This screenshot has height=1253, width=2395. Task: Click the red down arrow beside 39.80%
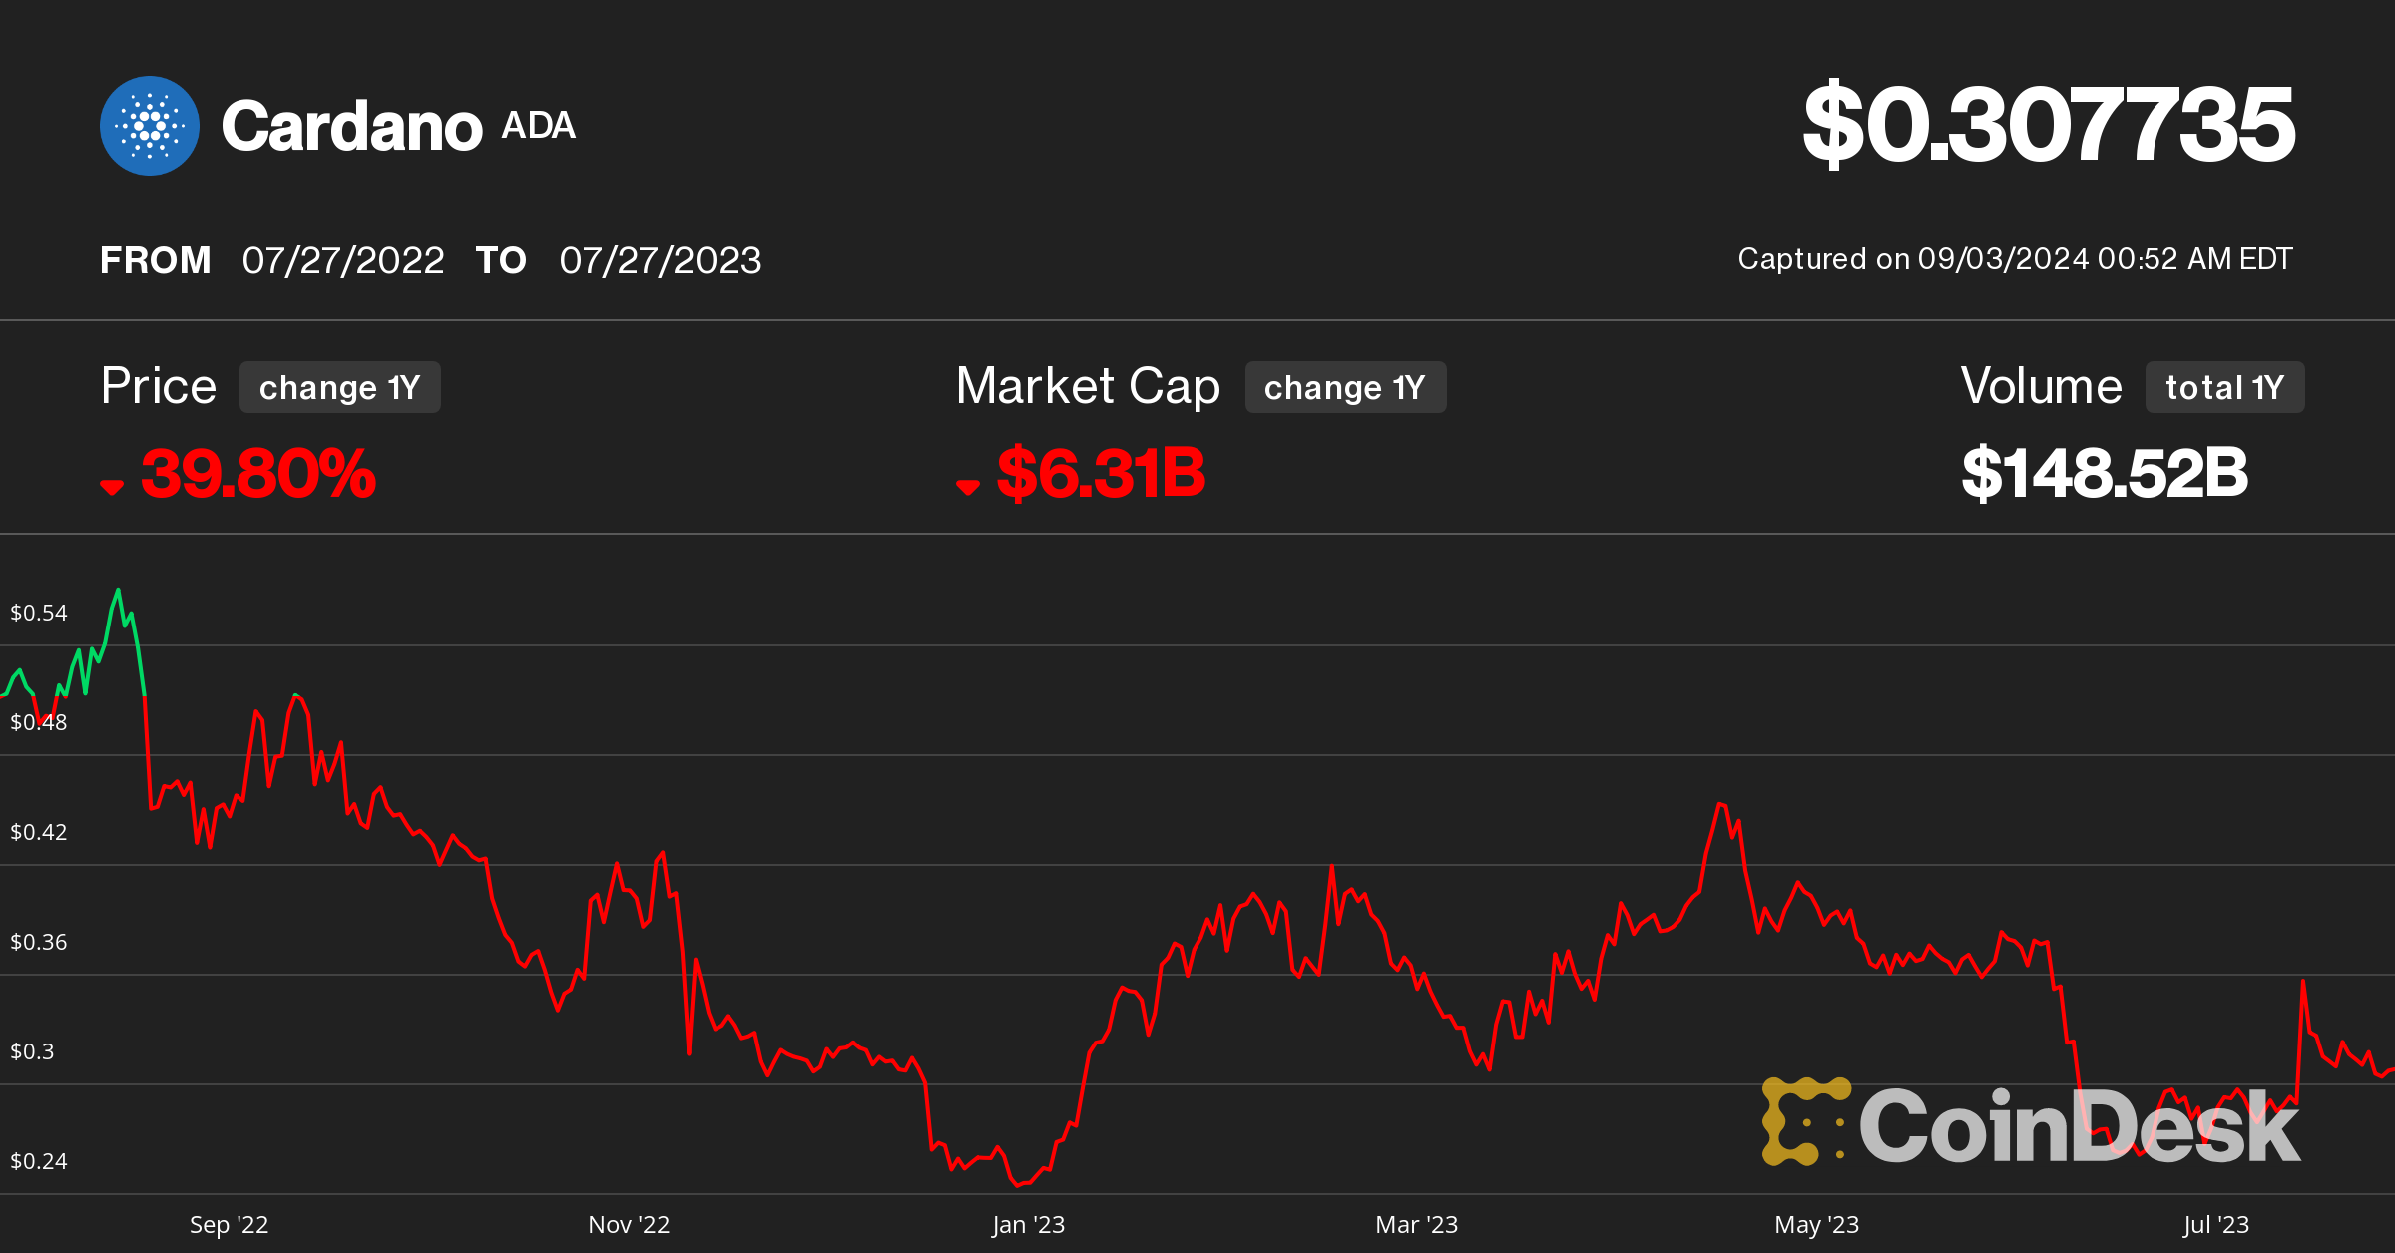click(x=112, y=486)
